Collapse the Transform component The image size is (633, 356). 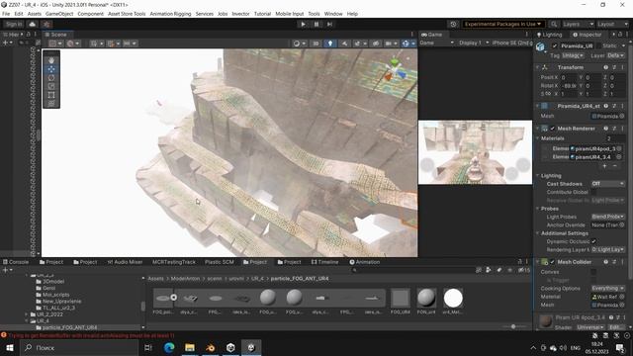538,67
